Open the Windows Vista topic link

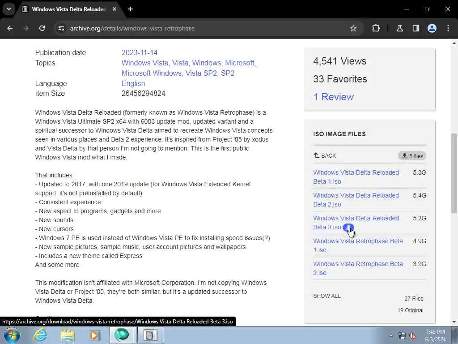pos(145,63)
